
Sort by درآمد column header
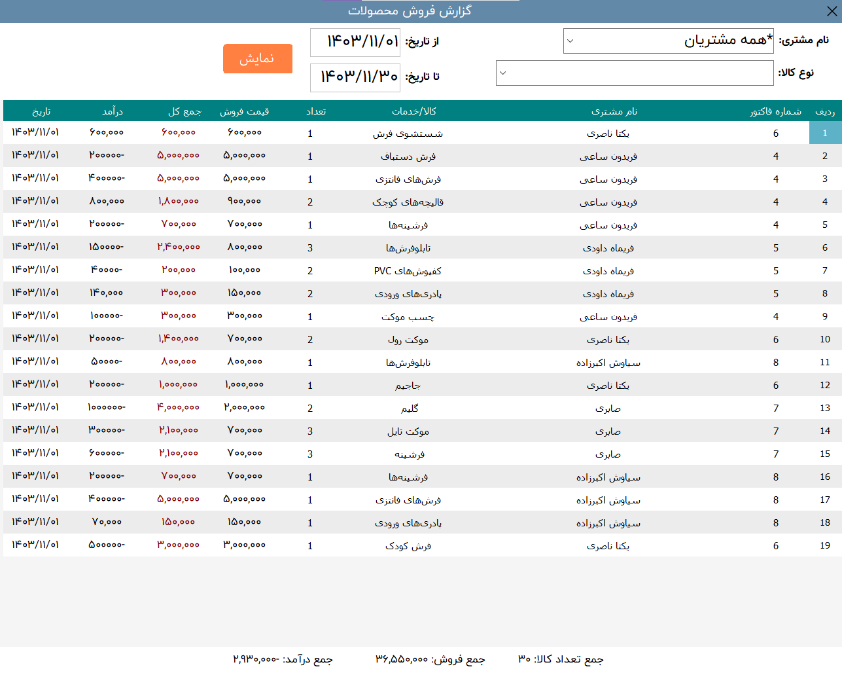[113, 111]
